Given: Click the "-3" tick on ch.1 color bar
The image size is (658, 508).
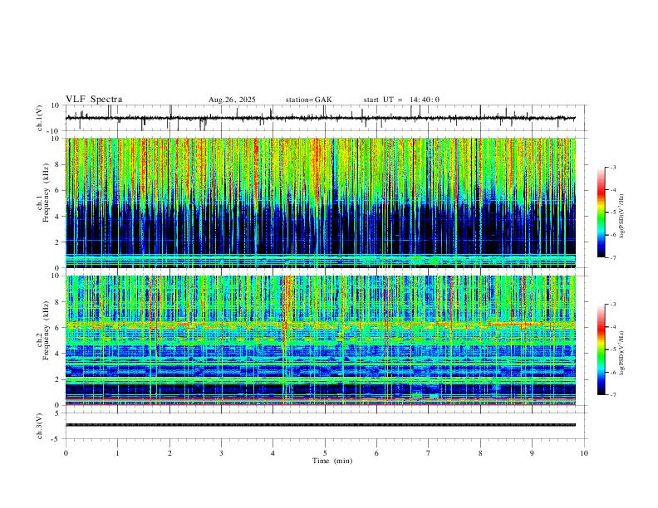Looking at the screenshot, I should [x=612, y=167].
